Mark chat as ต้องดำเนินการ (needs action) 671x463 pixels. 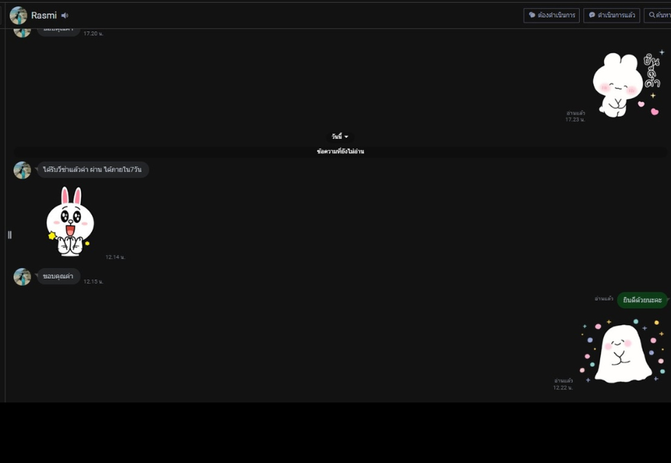pyautogui.click(x=551, y=15)
